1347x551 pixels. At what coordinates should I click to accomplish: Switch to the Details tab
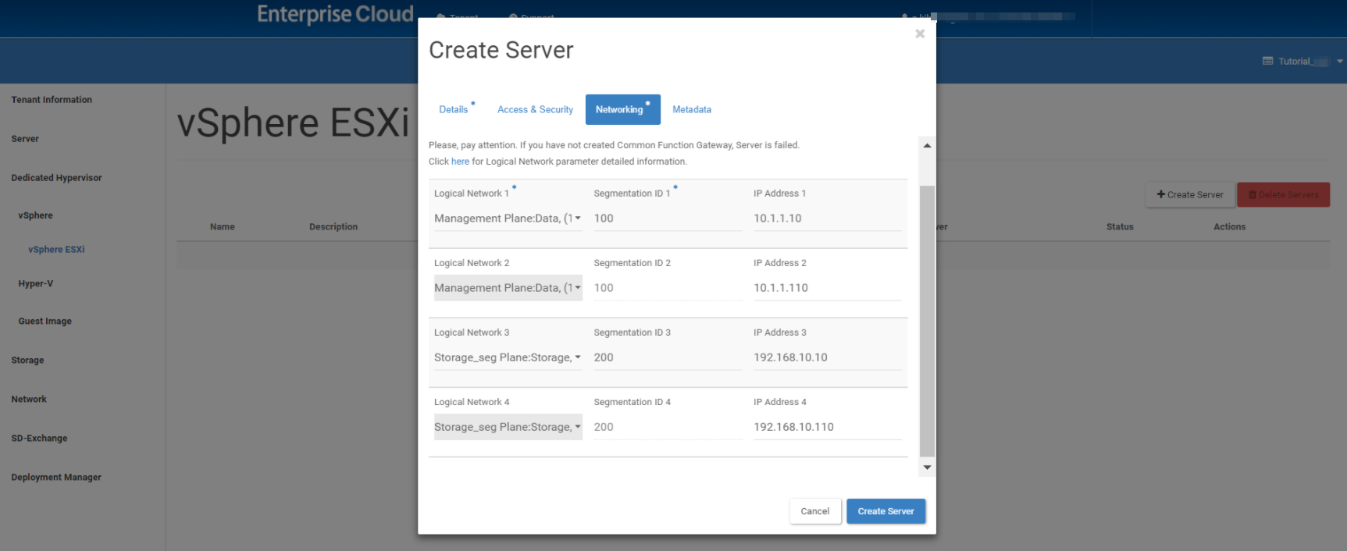coord(454,110)
